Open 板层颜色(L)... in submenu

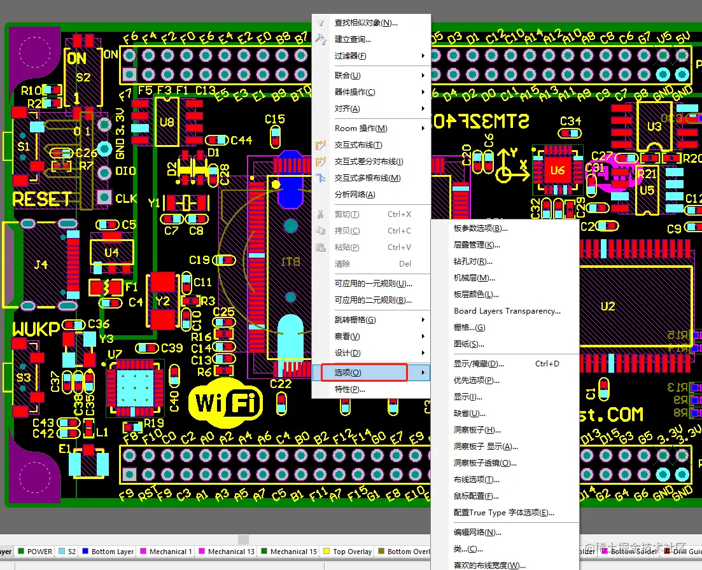pyautogui.click(x=505, y=295)
